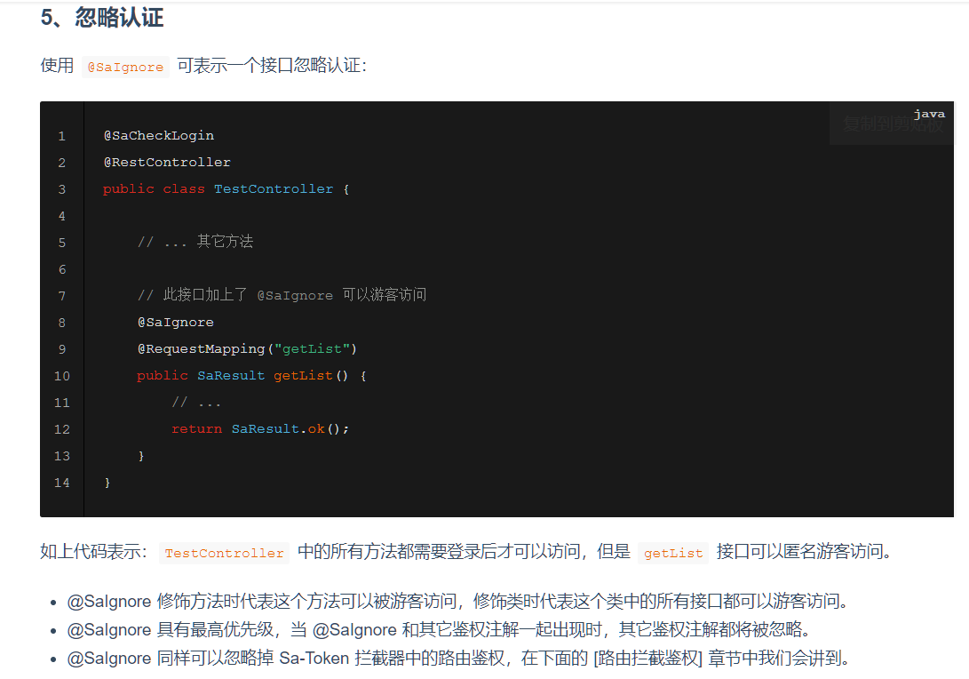Click the 复制到剪贴板 copy button
This screenshot has width=969, height=679.
tap(893, 124)
